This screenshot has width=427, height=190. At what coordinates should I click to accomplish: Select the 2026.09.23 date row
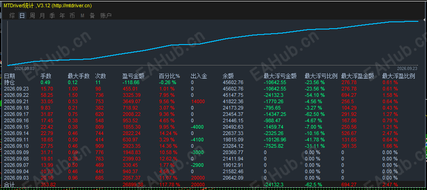(16, 89)
